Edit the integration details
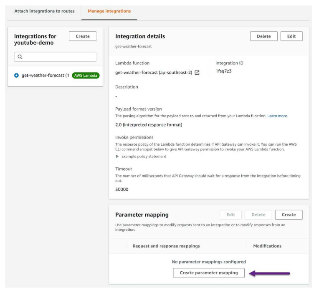Image resolution: width=314 pixels, height=288 pixels. point(291,36)
